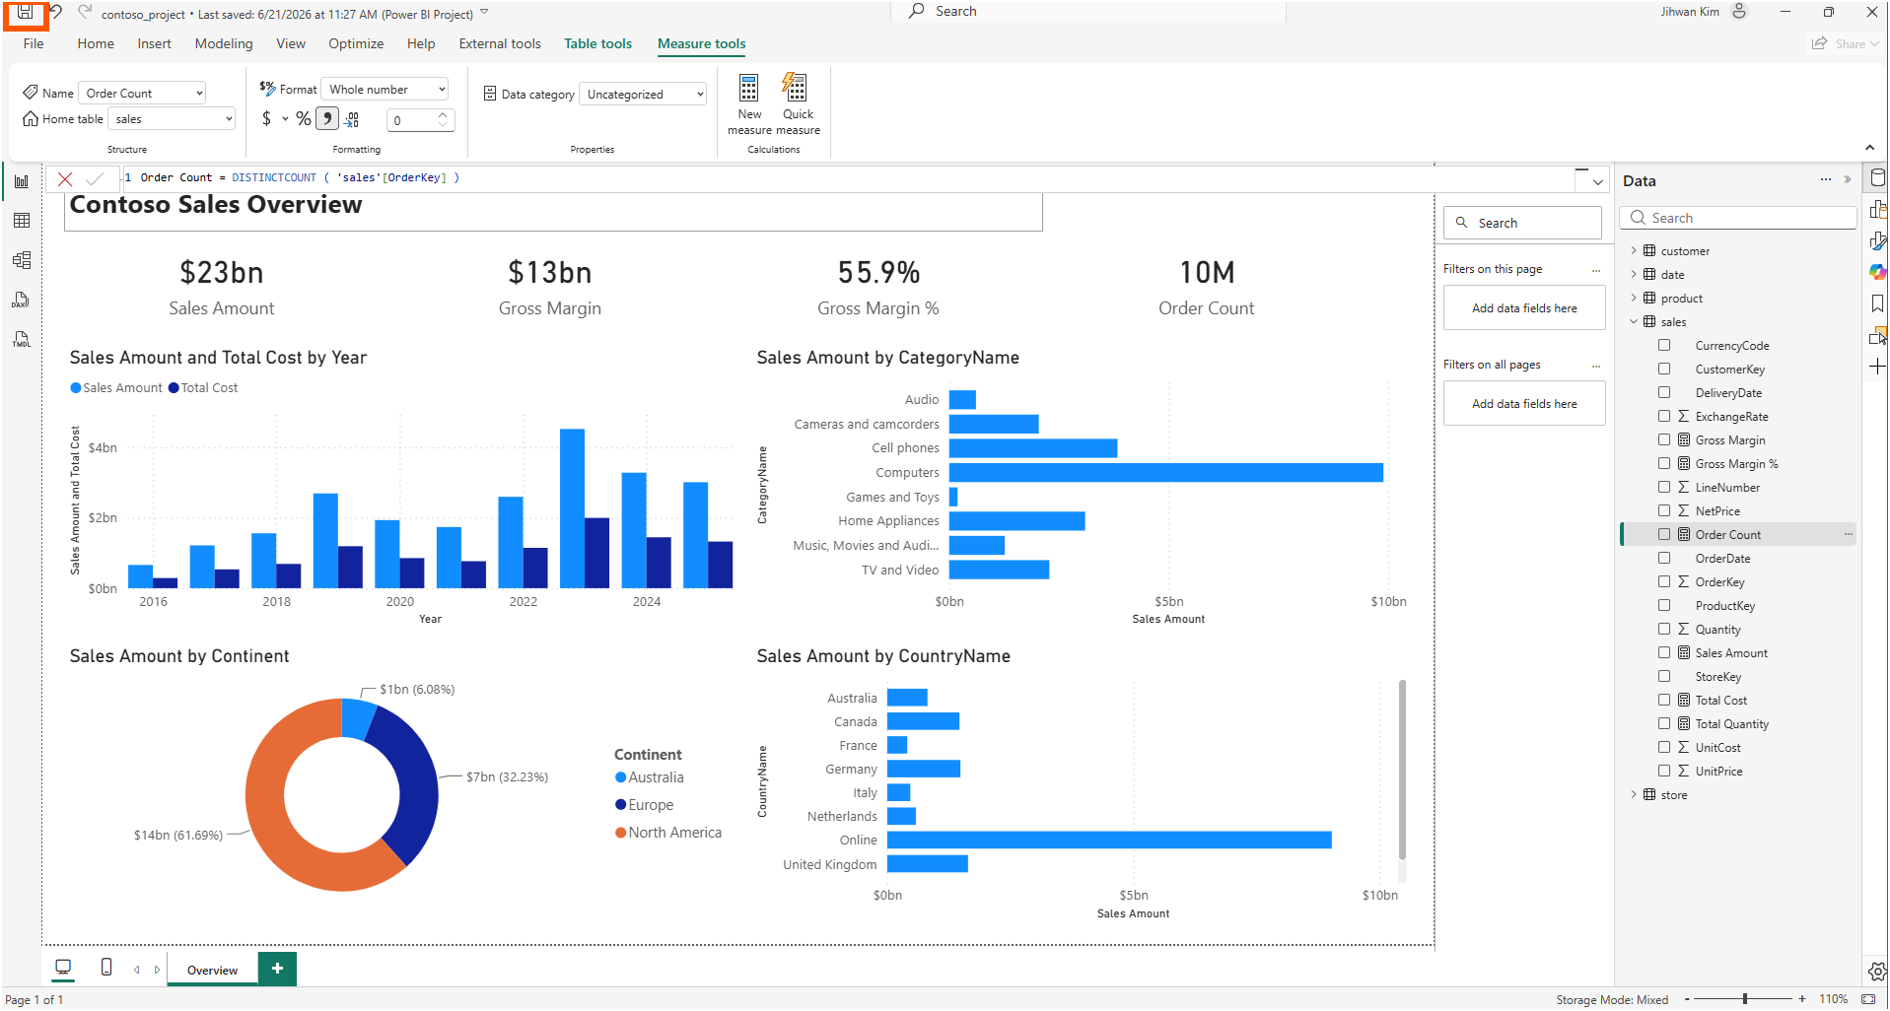Image resolution: width=1890 pixels, height=1011 pixels.
Task: Open the File menu
Action: [x=34, y=43]
